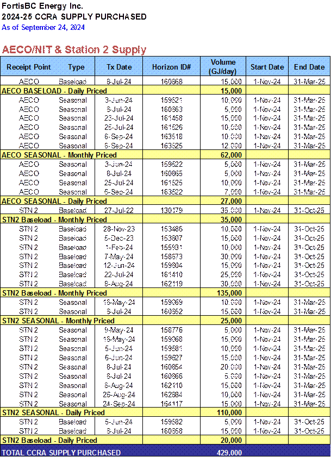
Task: Click the 110,000 subtotal volume
Action: coord(229,412)
